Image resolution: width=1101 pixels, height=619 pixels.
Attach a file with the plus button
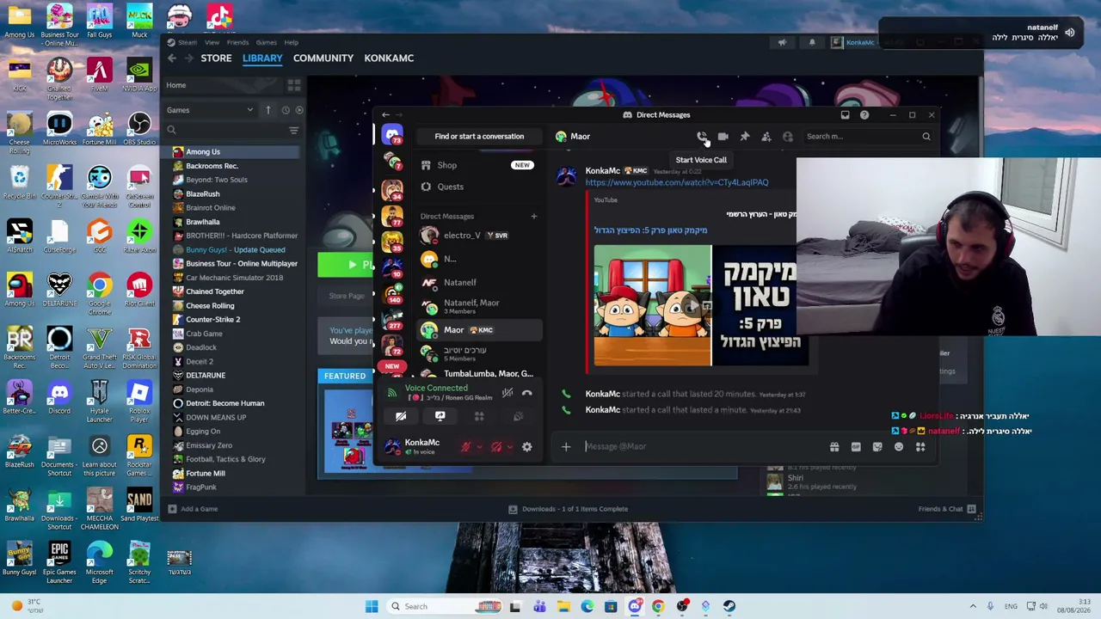[x=566, y=447]
